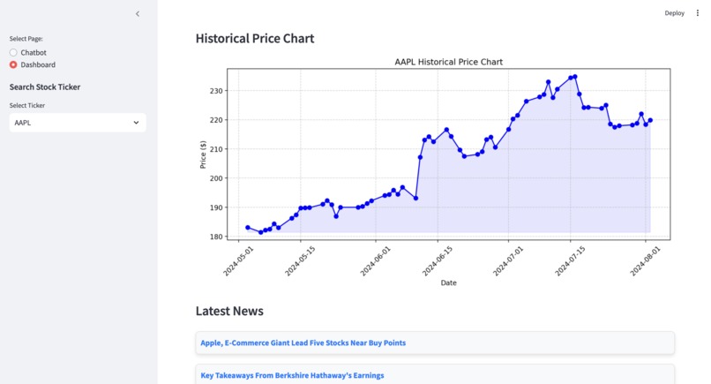Screen dimensions: 711x384
Task: Click the 180 price axis label
Action: (x=216, y=237)
